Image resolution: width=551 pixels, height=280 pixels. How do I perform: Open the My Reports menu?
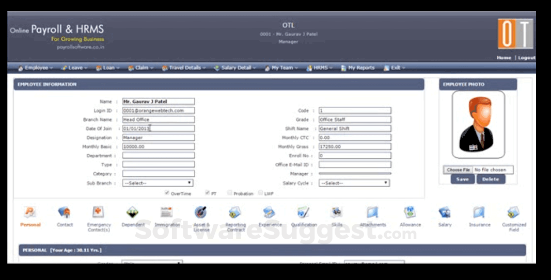point(358,68)
